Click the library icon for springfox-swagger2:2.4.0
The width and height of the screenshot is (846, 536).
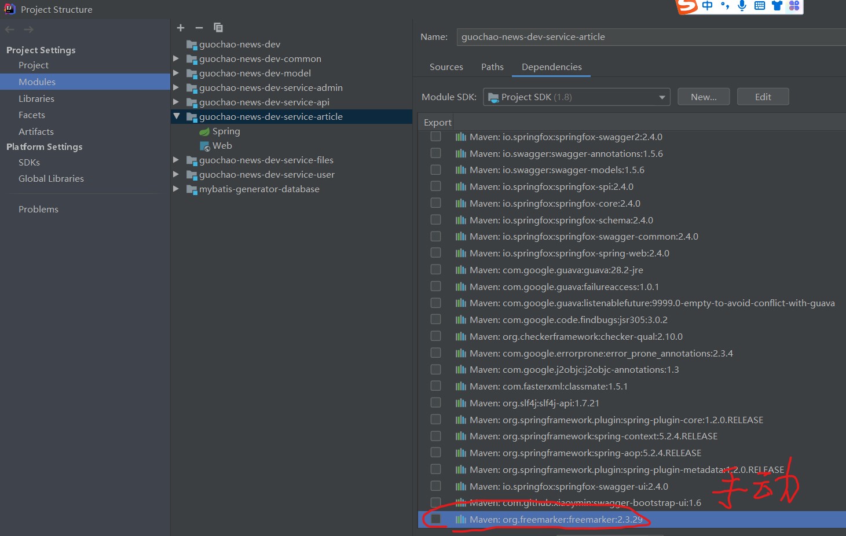click(461, 137)
